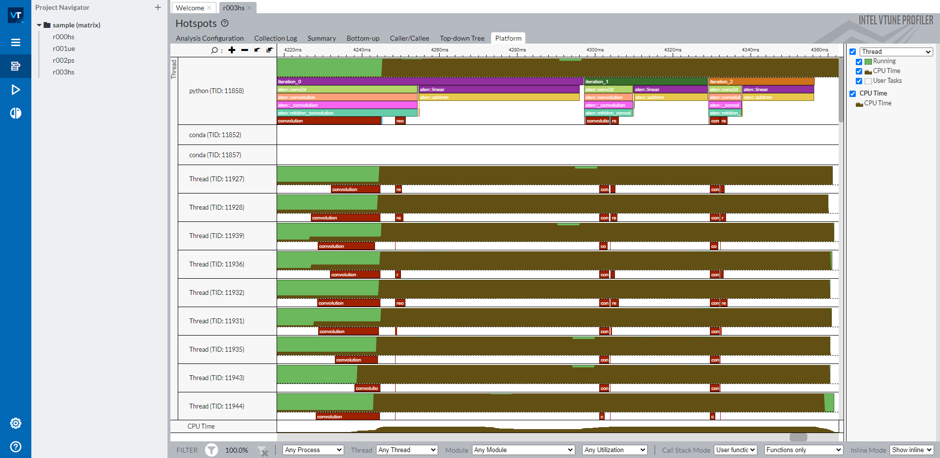Screen dimensions: 940x458
Task: Zoom in on timeline with plus icon
Action: (x=232, y=50)
